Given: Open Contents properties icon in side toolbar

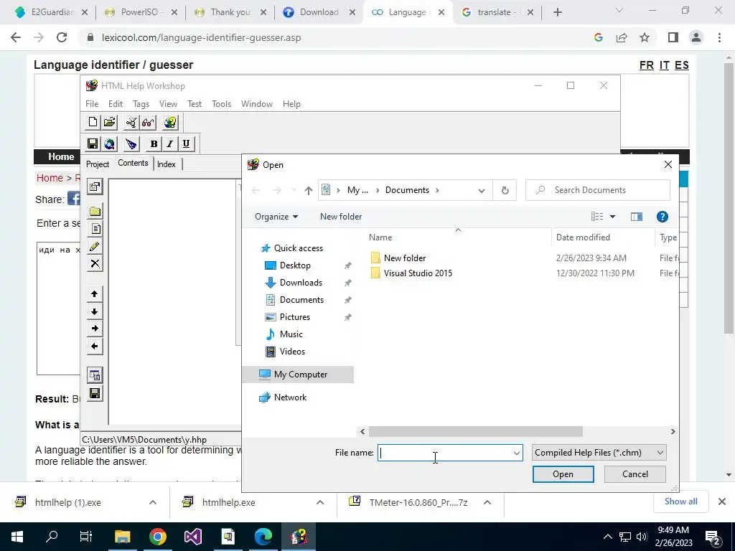Looking at the screenshot, I should pos(95,187).
